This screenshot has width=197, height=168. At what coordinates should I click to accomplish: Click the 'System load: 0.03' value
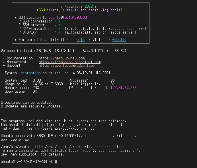(x=37, y=80)
